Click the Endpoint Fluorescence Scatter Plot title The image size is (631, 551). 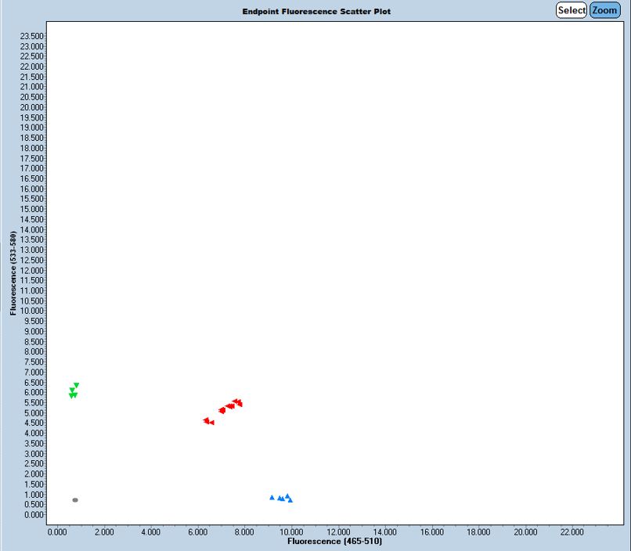(x=316, y=11)
